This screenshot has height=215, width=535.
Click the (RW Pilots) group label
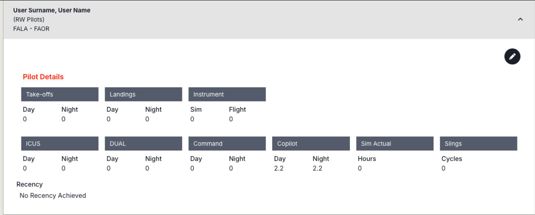(29, 19)
